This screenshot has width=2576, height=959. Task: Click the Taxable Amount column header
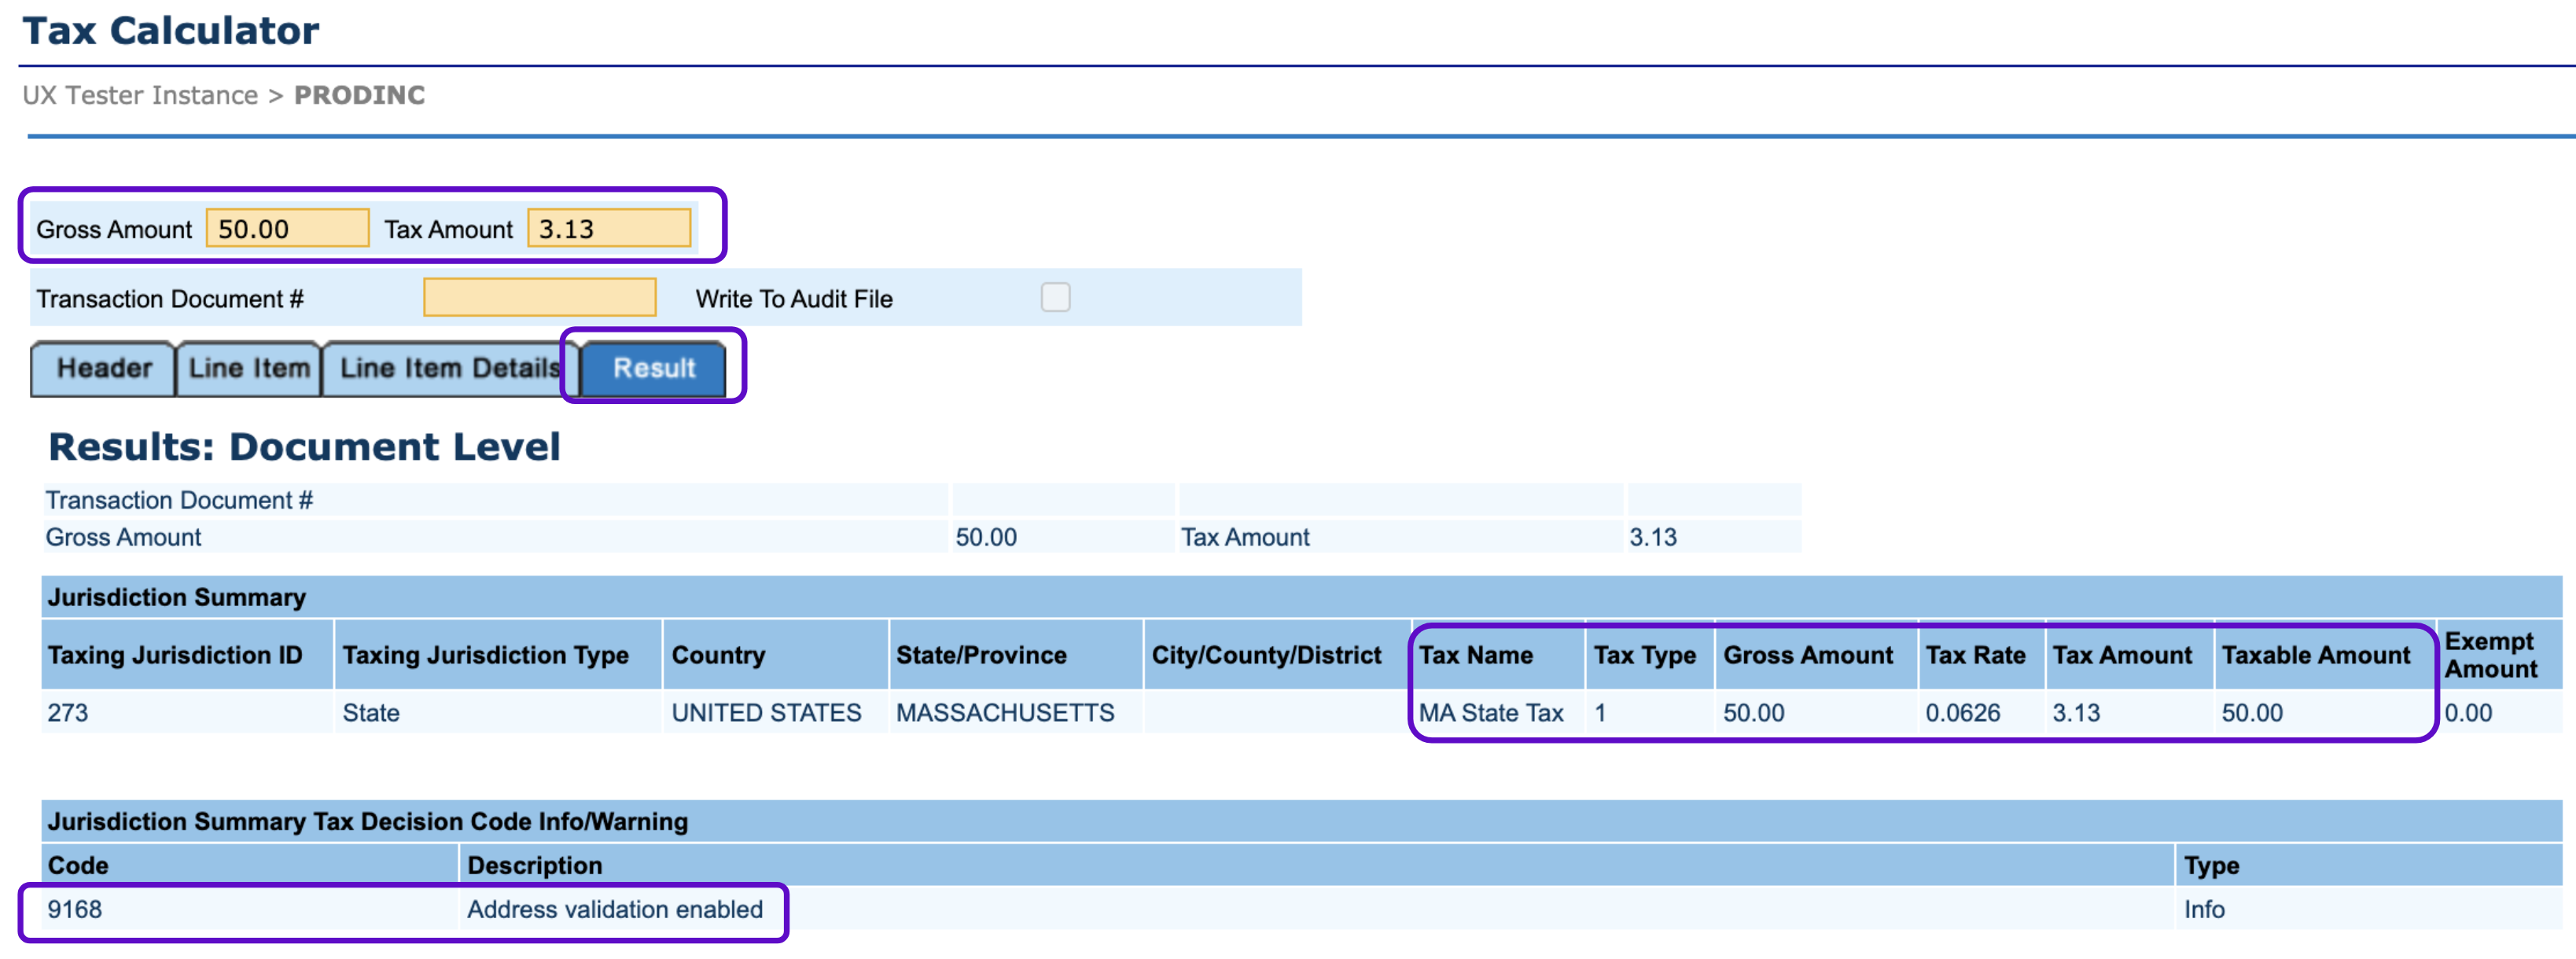tap(2315, 655)
